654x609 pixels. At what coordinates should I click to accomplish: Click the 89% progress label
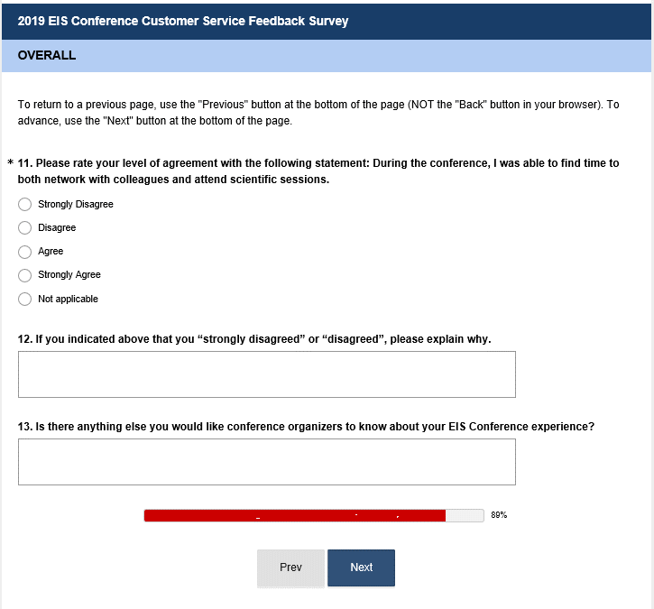click(499, 515)
